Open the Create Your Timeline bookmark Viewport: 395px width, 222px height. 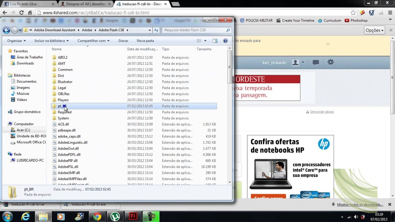295,20
